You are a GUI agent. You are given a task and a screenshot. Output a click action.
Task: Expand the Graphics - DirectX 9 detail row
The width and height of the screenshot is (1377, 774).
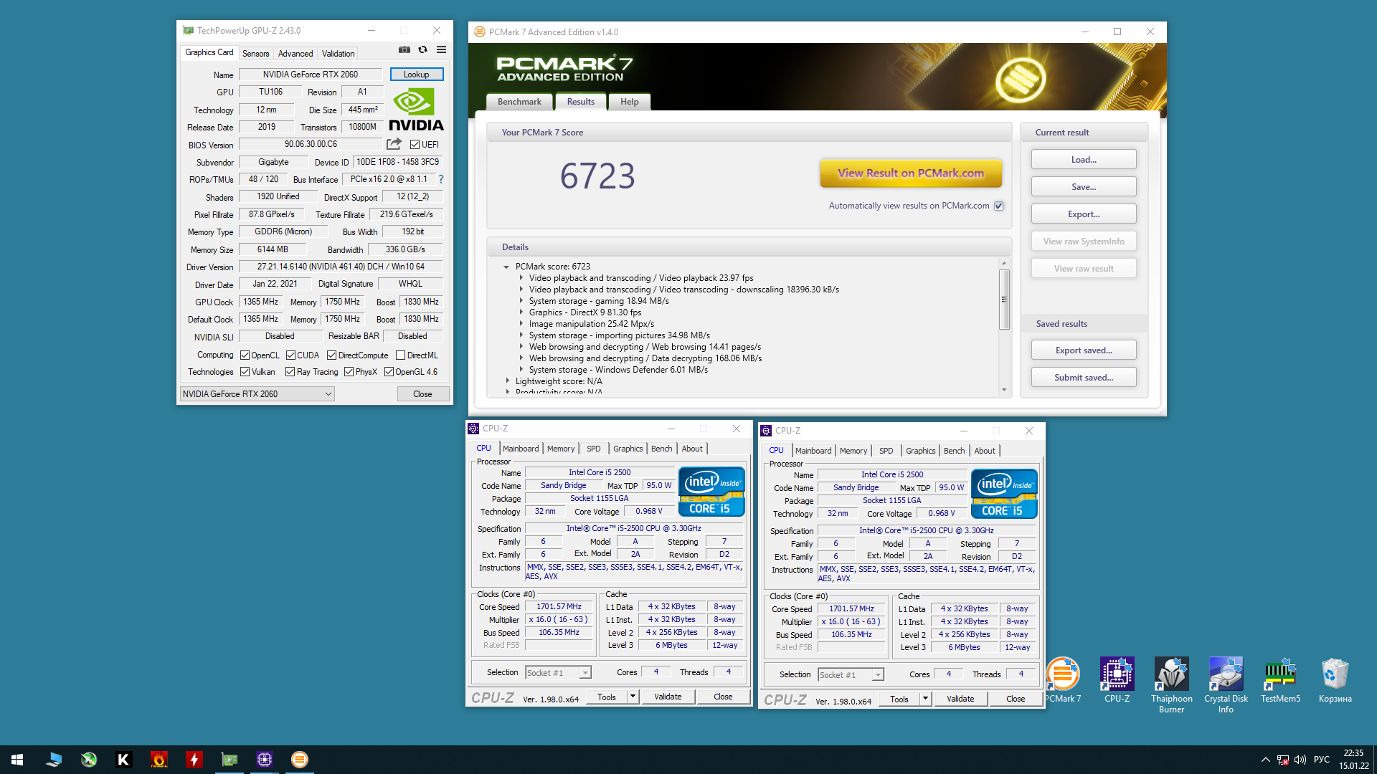(x=521, y=312)
